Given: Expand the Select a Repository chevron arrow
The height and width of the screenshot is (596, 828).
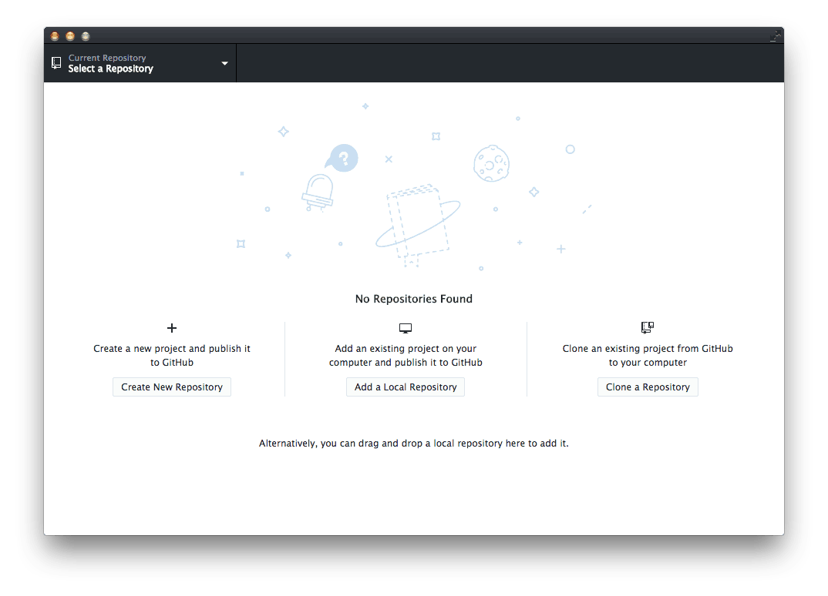Looking at the screenshot, I should click(224, 64).
